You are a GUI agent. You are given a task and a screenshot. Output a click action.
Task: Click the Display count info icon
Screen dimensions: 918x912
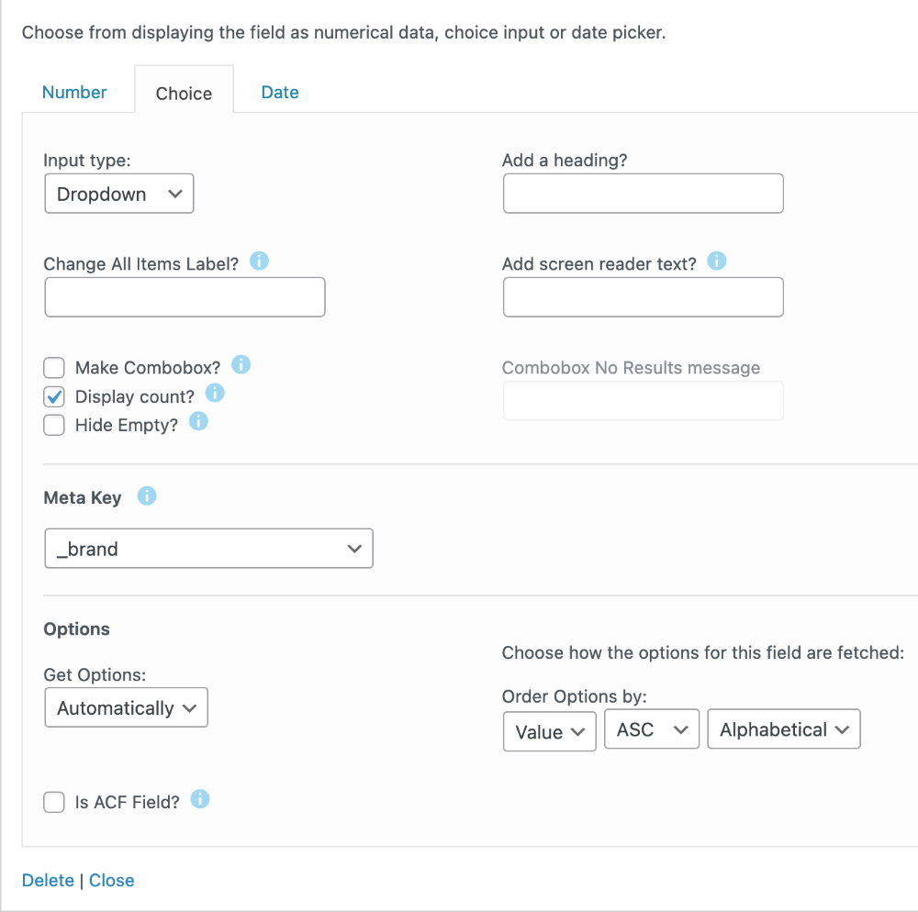(215, 394)
